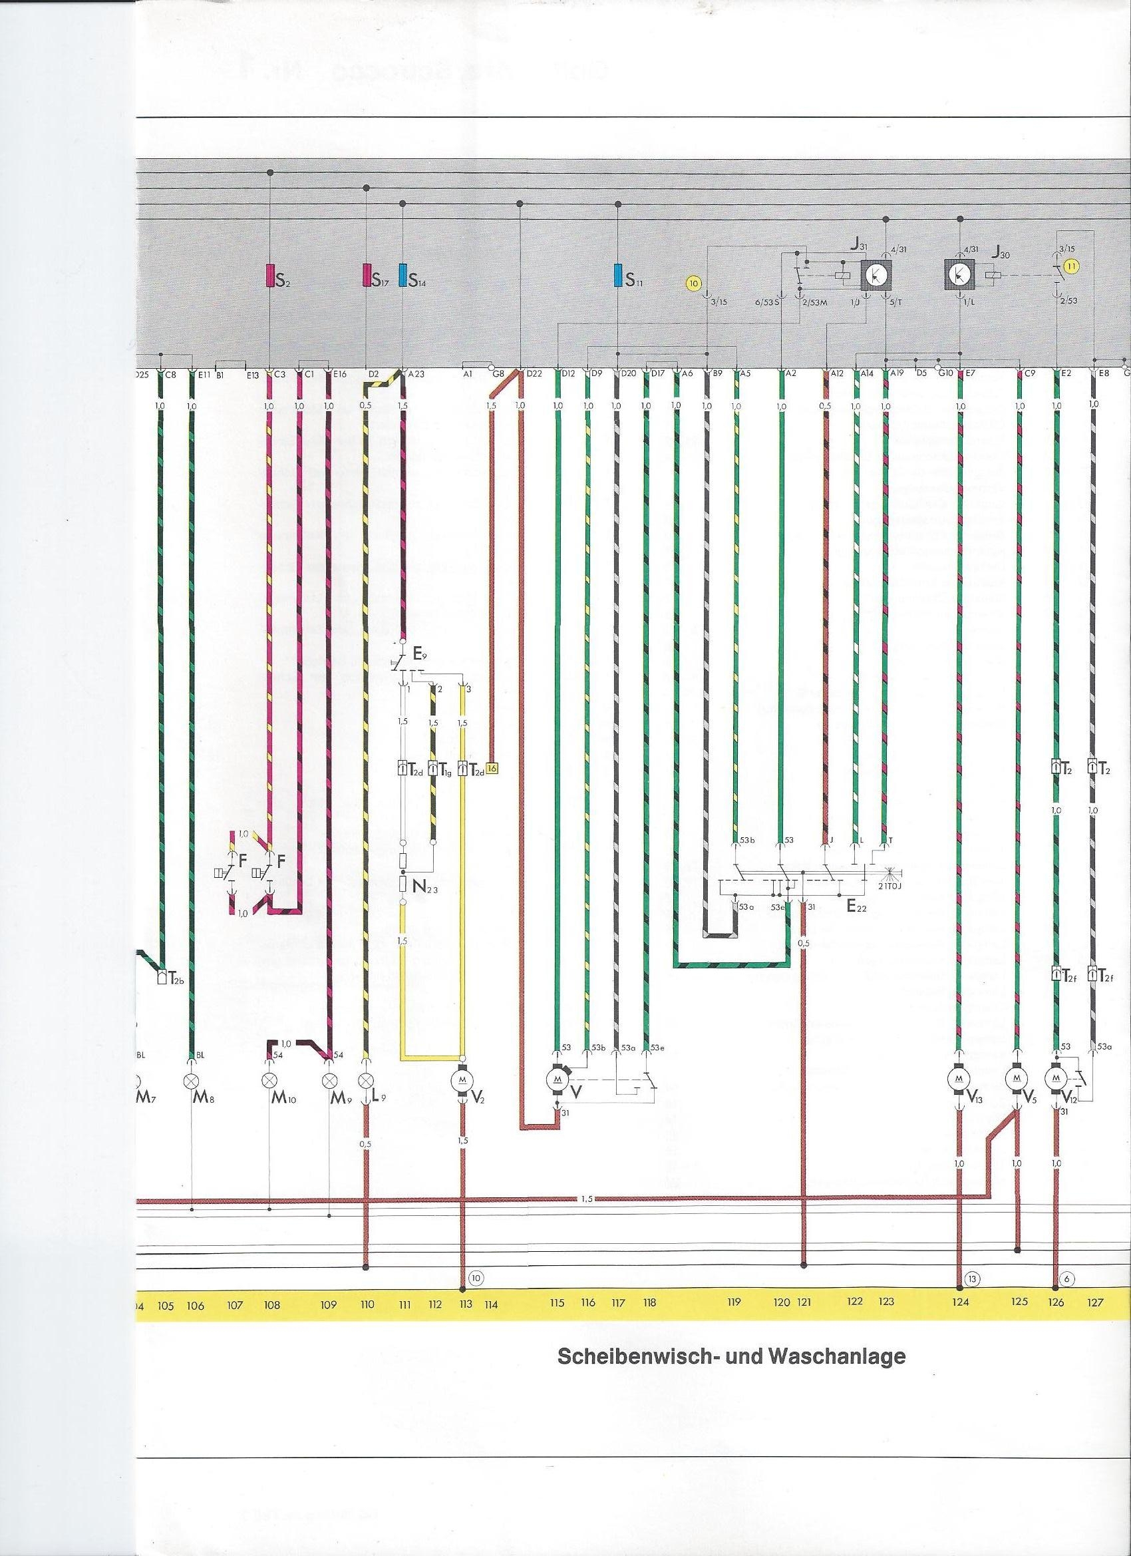This screenshot has height=1556, width=1131.
Task: Click the blue S11 fuse
Action: tap(619, 276)
